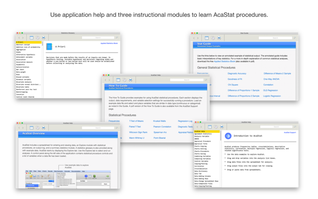Click help topics list scrollbar in Introduction window

221,136
